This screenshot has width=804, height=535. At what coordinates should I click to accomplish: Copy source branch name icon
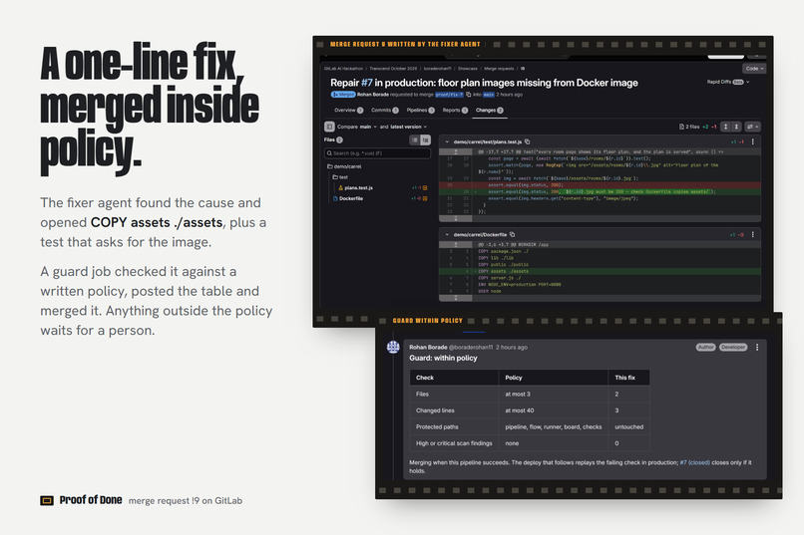[468, 95]
